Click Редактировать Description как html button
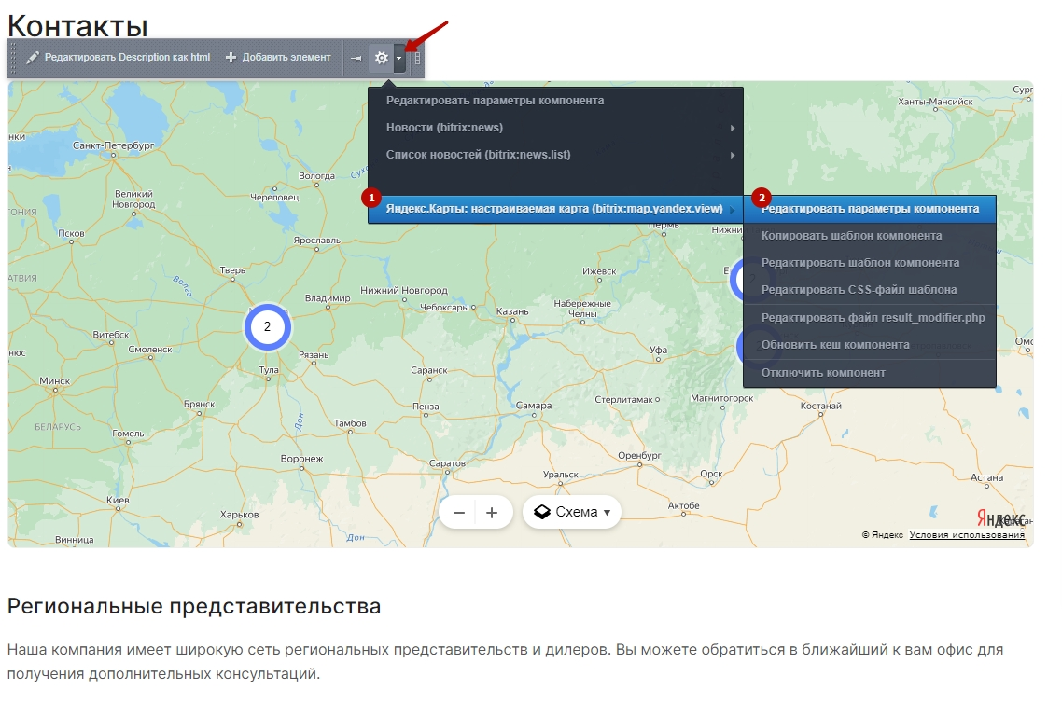 click(119, 58)
